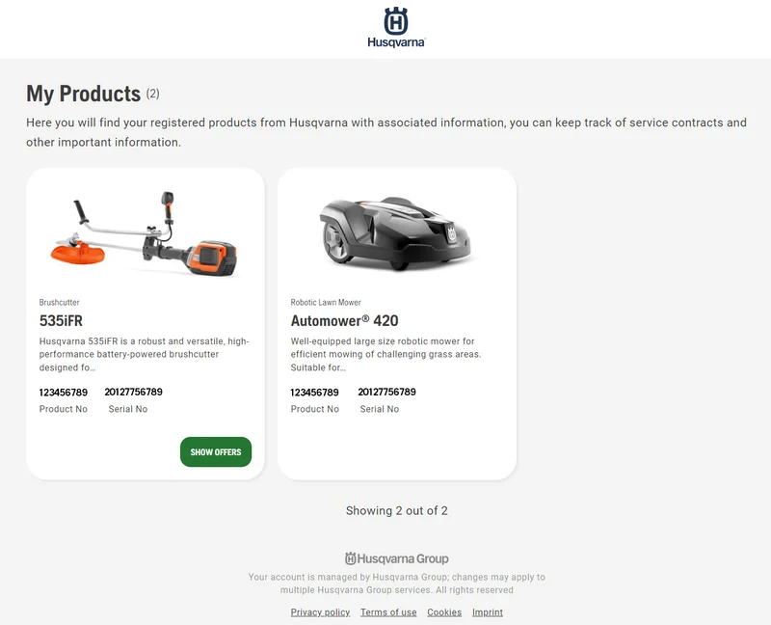Open the Terms of use link
Image resolution: width=771 pixels, height=625 pixels.
(388, 612)
